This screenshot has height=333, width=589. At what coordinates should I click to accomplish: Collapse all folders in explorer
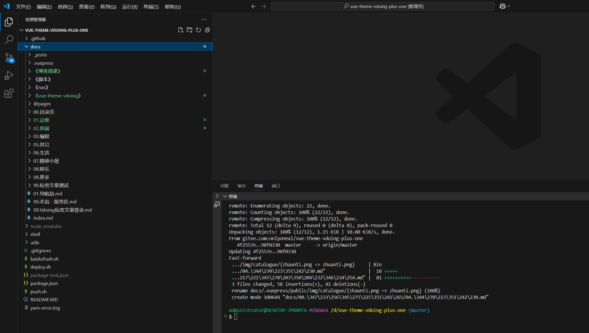(207, 30)
